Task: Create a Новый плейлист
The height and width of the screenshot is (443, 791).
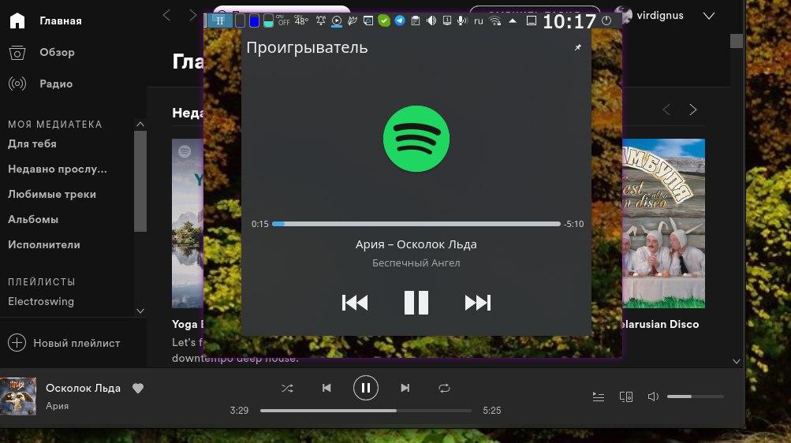Action: click(x=76, y=343)
